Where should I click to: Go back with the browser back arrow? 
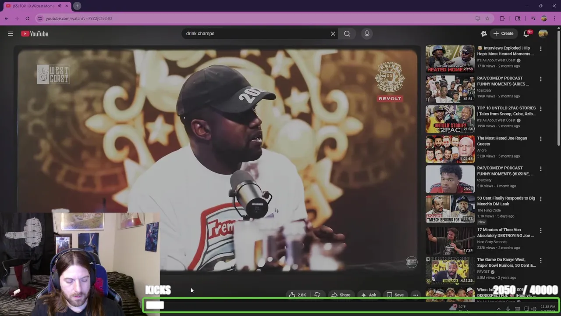(x=6, y=18)
